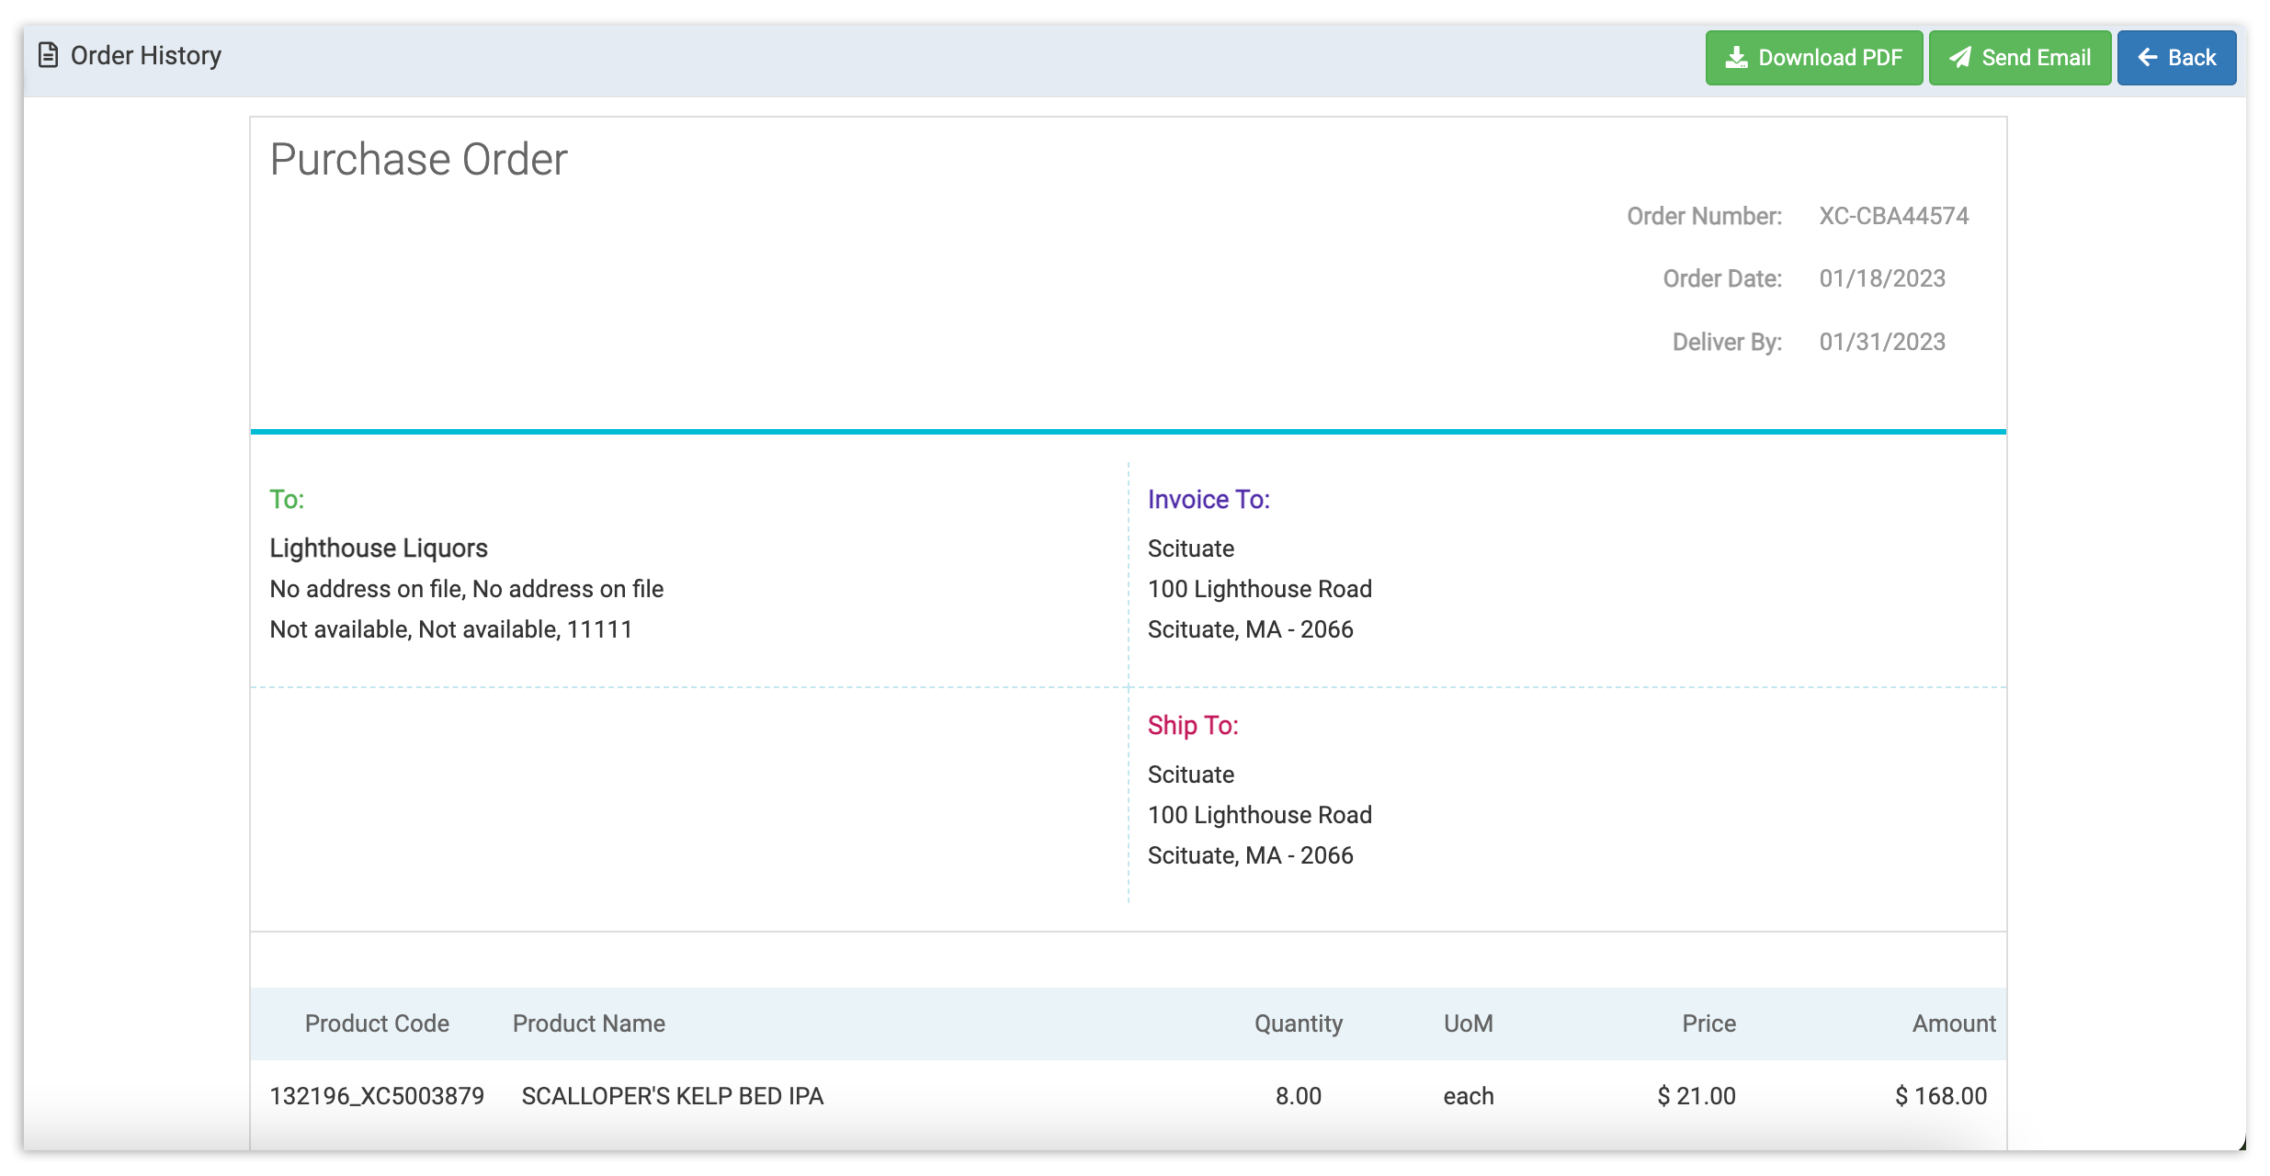Click the Invoice To heading
Screen dimensions: 2270x1176
click(1208, 500)
